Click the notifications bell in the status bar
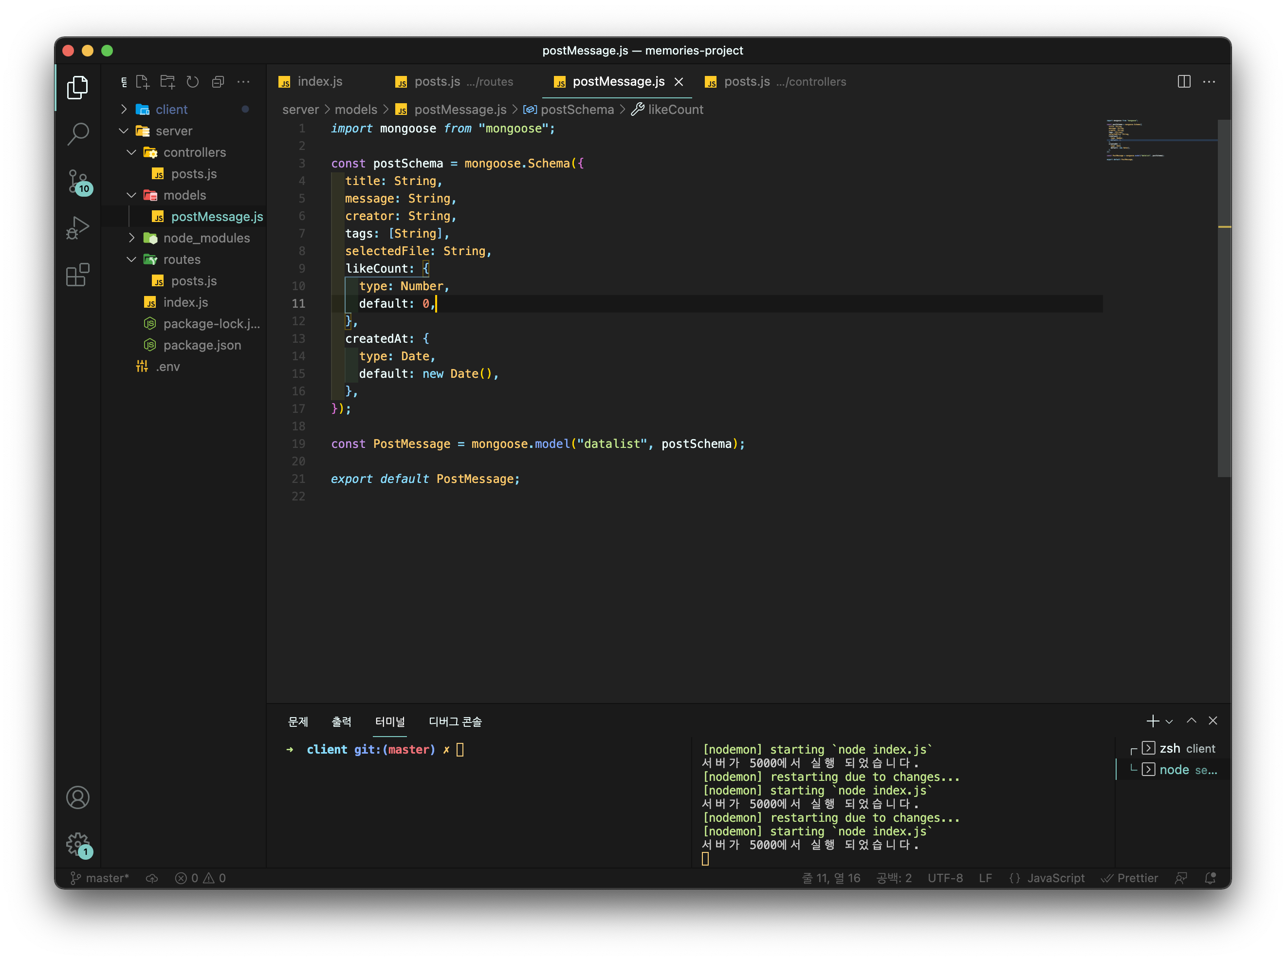The height and width of the screenshot is (961, 1286). [1211, 878]
